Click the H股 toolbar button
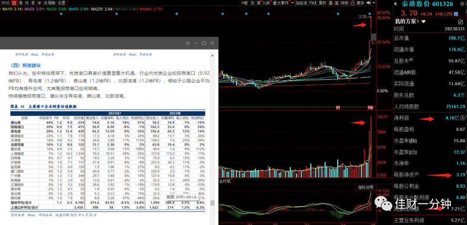The width and height of the screenshot is (467, 225). (244, 3)
